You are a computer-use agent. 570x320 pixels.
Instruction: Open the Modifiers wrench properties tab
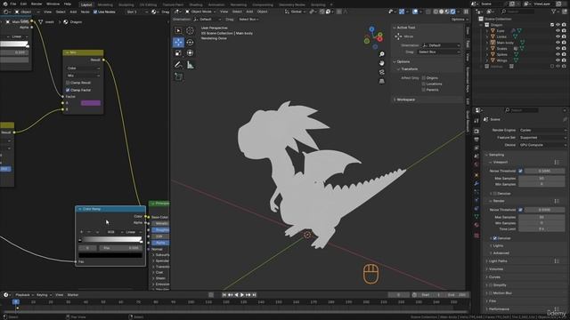pyautogui.click(x=476, y=183)
